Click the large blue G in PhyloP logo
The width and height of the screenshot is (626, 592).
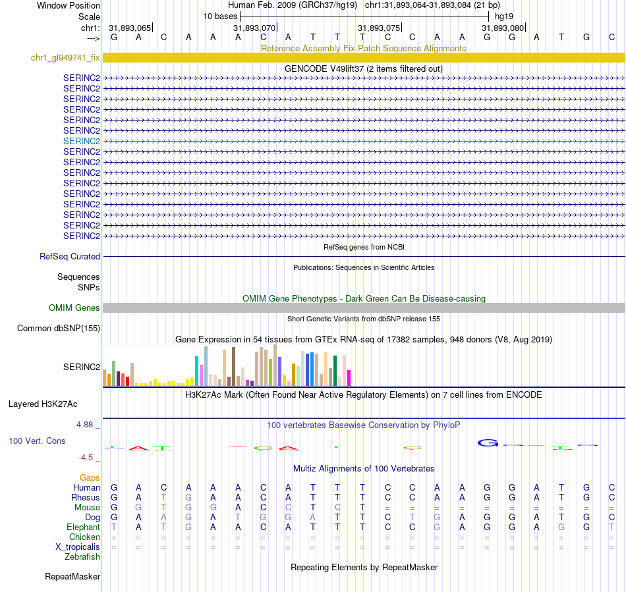click(x=488, y=443)
